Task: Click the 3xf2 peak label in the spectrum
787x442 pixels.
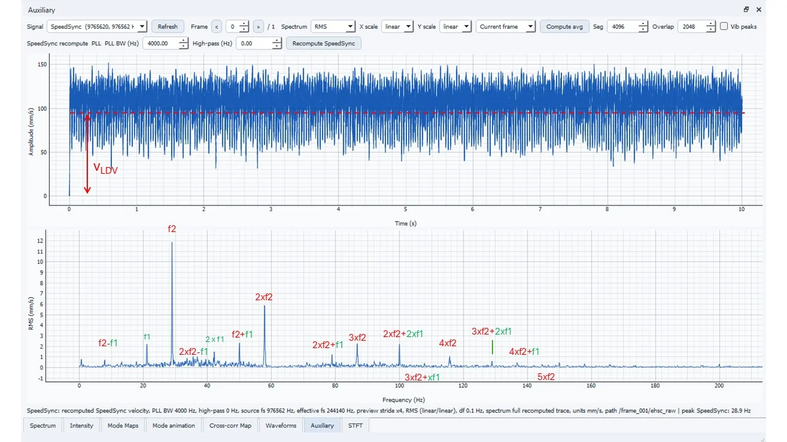Action: 357,338
